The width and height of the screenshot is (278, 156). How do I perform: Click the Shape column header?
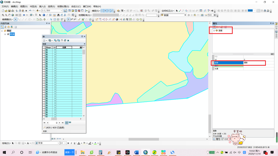coord(48,47)
